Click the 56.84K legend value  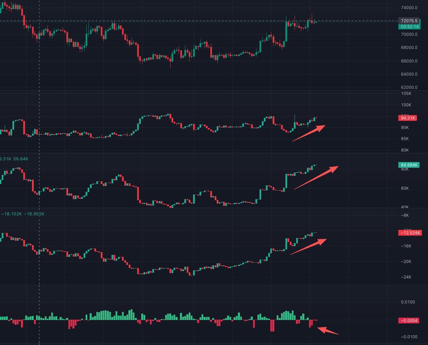pyautogui.click(x=21, y=159)
